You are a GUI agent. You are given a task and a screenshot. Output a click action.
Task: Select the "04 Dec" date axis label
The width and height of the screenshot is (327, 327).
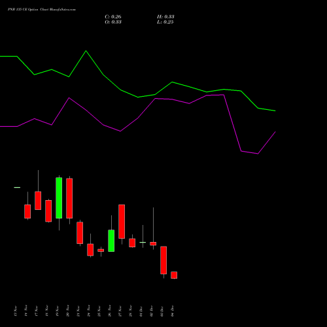point(173,311)
